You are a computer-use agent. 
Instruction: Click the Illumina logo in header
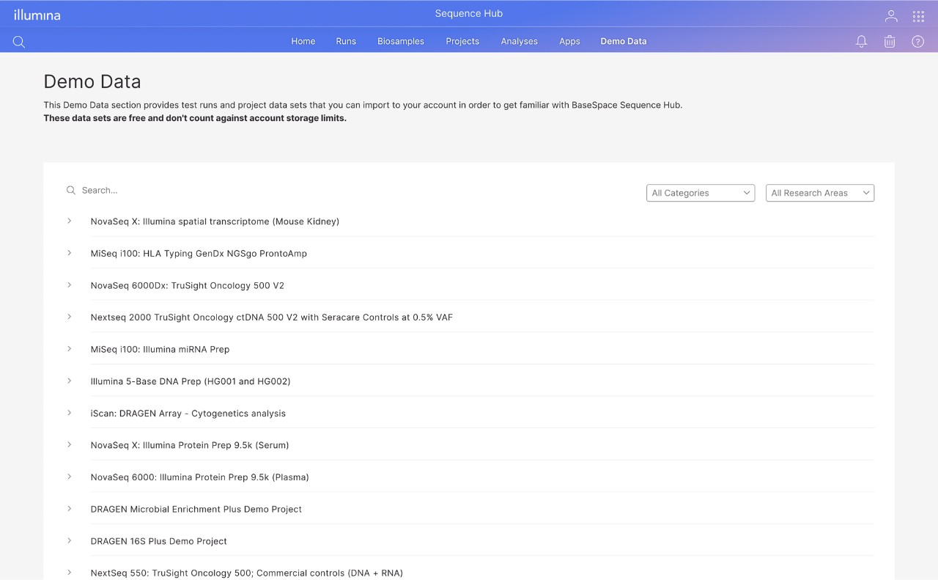(x=37, y=15)
